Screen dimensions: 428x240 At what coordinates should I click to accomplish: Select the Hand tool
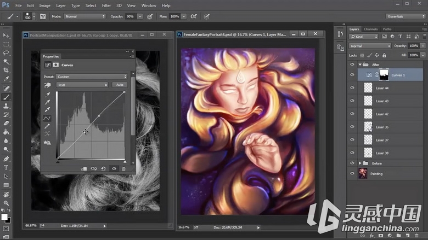point(6,194)
